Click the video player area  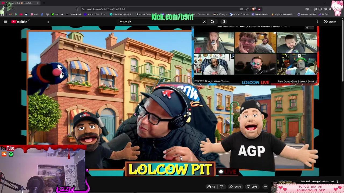pos(170,101)
